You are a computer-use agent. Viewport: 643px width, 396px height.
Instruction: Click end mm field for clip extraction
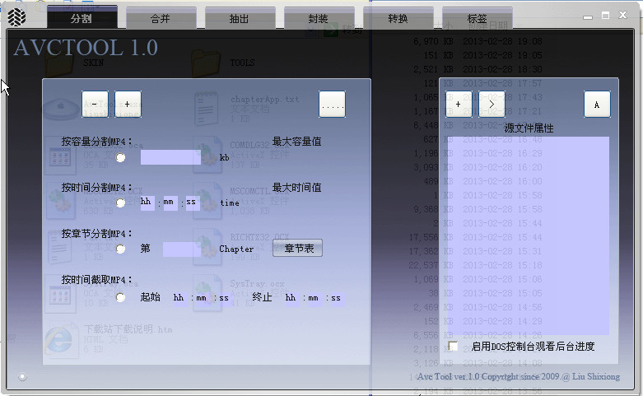[314, 298]
